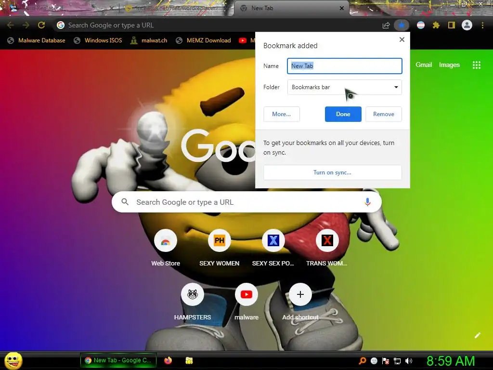Viewport: 493px width, 370px height.
Task: Open New Tab - Google Chrome taskbar item
Action: point(118,360)
